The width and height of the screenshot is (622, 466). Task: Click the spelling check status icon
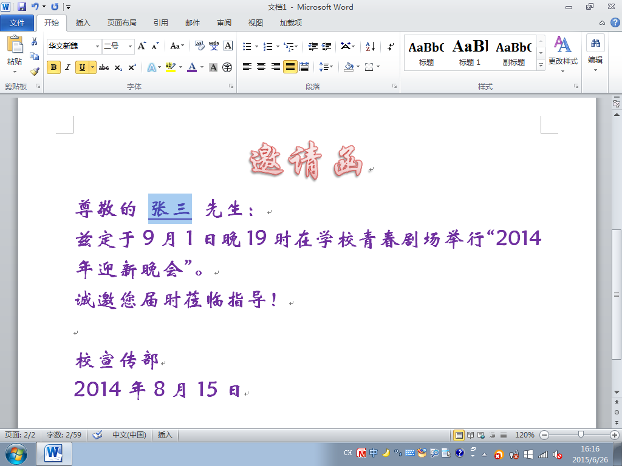(x=97, y=435)
